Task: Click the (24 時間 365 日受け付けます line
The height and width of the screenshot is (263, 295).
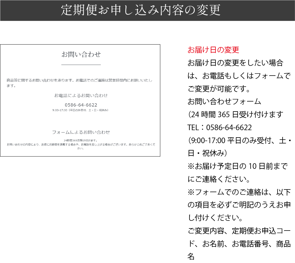Action: (x=235, y=115)
